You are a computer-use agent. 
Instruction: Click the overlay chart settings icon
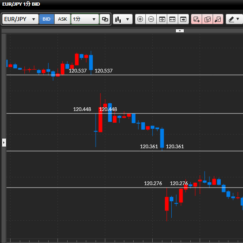click(x=207, y=19)
